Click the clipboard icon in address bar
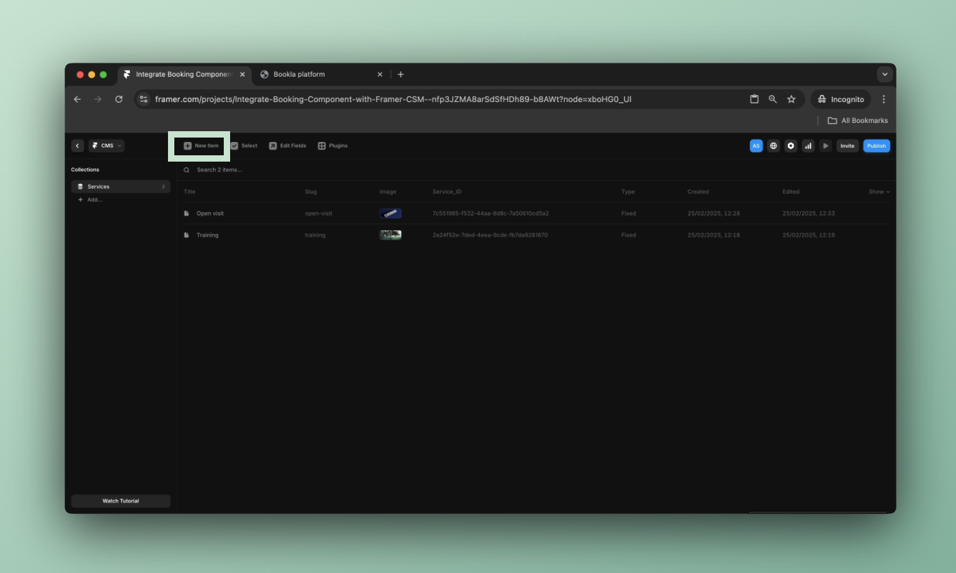Viewport: 956px width, 573px height. 754,99
